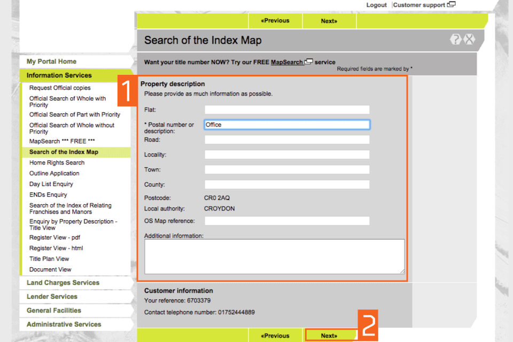This screenshot has height=342, width=513.
Task: Click the close X icon in header
Action: pyautogui.click(x=469, y=39)
